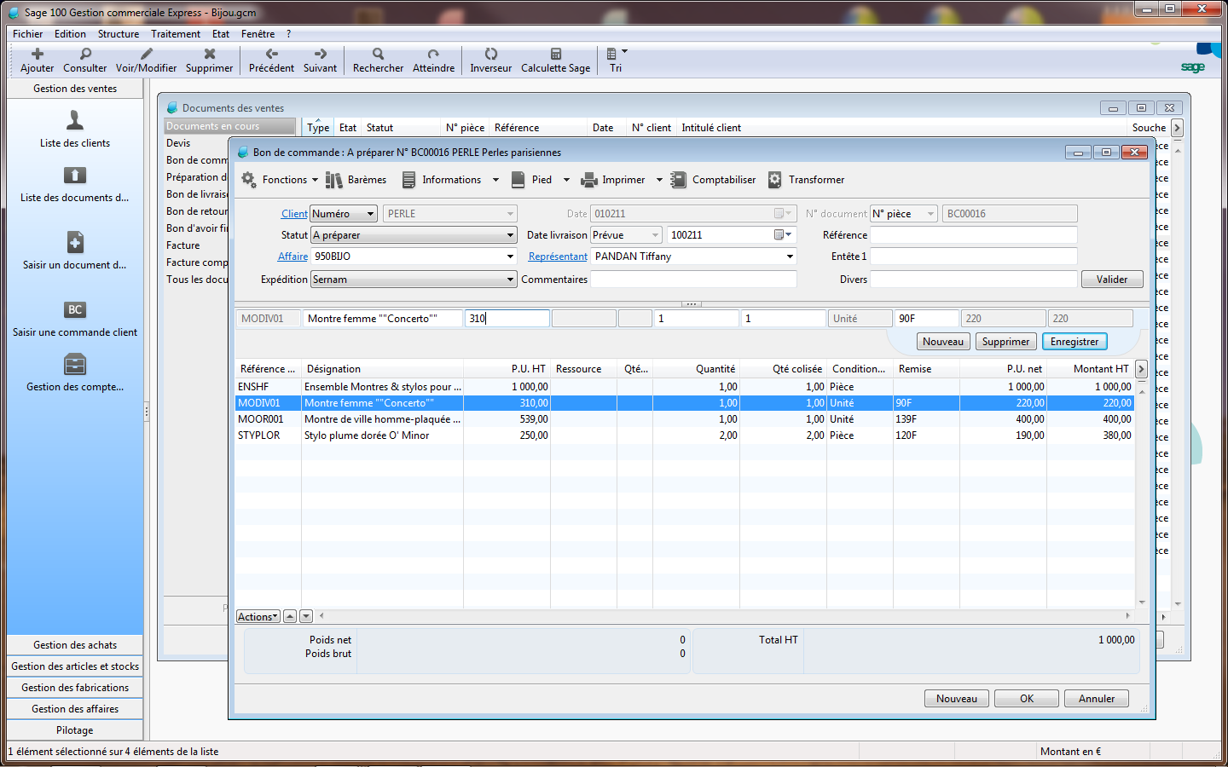Expand the Imprimer dropdown arrow
Image resolution: width=1228 pixels, height=767 pixels.
659,180
